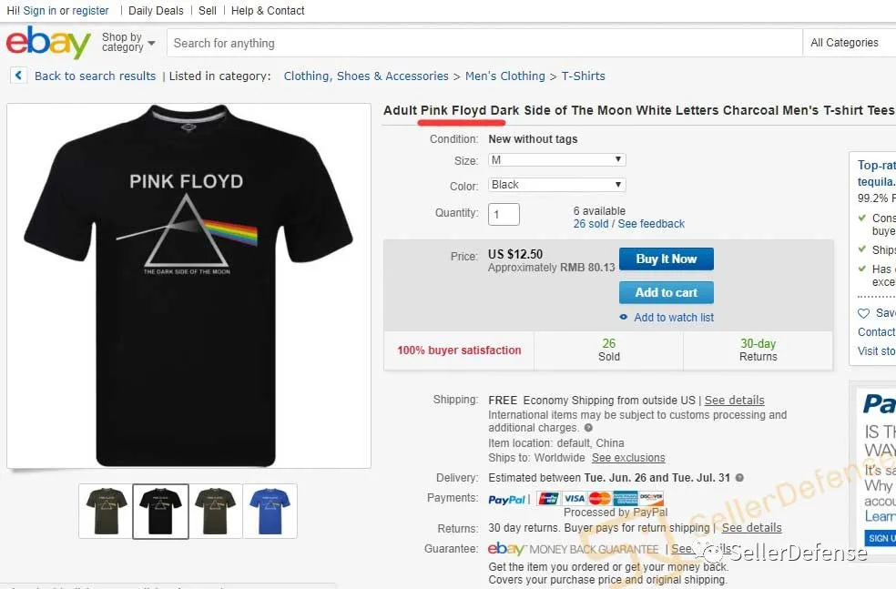This screenshot has height=589, width=896.
Task: Click the back arrow icon beside search results
Action: (x=19, y=76)
